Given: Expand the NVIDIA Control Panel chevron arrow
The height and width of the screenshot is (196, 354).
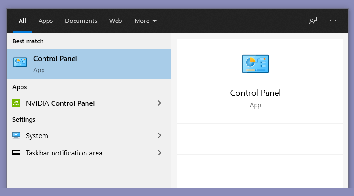Looking at the screenshot, I should 160,103.
